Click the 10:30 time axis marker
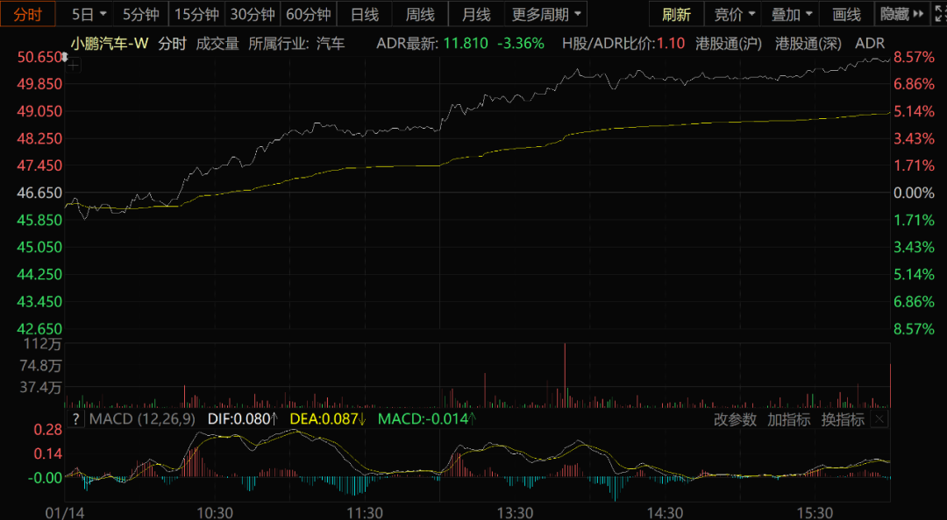This screenshot has height=520, width=947. pos(215,513)
